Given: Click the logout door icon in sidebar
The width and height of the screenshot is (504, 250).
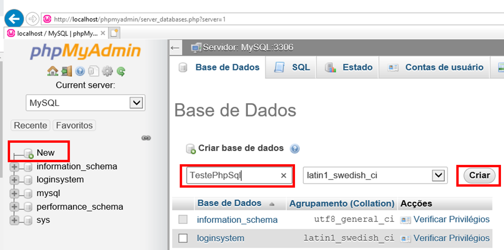Looking at the screenshot, I should click(x=67, y=71).
